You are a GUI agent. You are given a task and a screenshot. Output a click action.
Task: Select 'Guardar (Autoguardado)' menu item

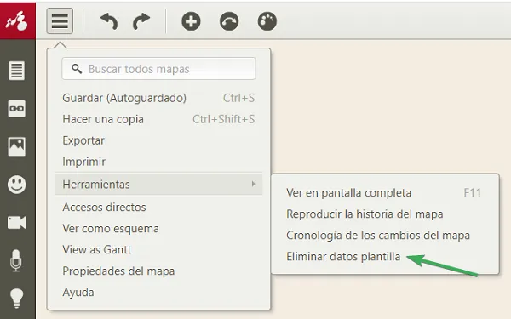click(x=158, y=98)
